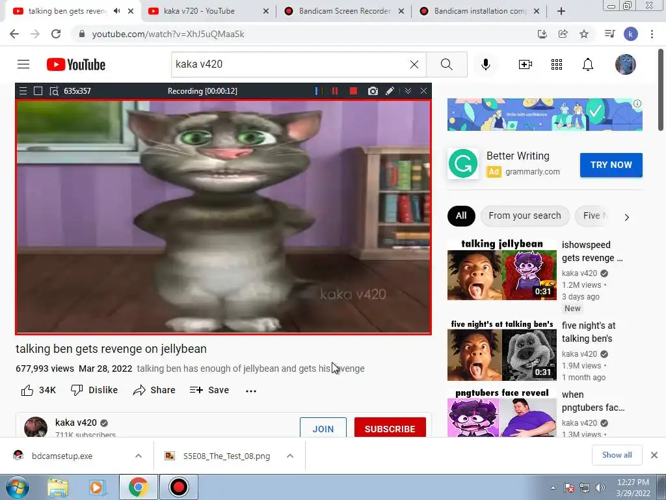Screen dimensions: 666x500
Task: Click Bandicam find-window magnifier icon
Action: 54,91
